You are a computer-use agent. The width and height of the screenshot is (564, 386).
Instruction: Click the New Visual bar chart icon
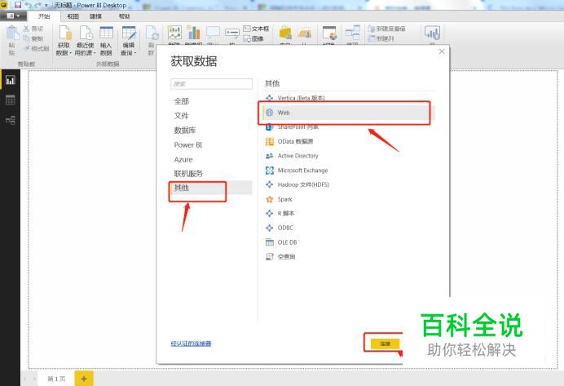point(193,34)
